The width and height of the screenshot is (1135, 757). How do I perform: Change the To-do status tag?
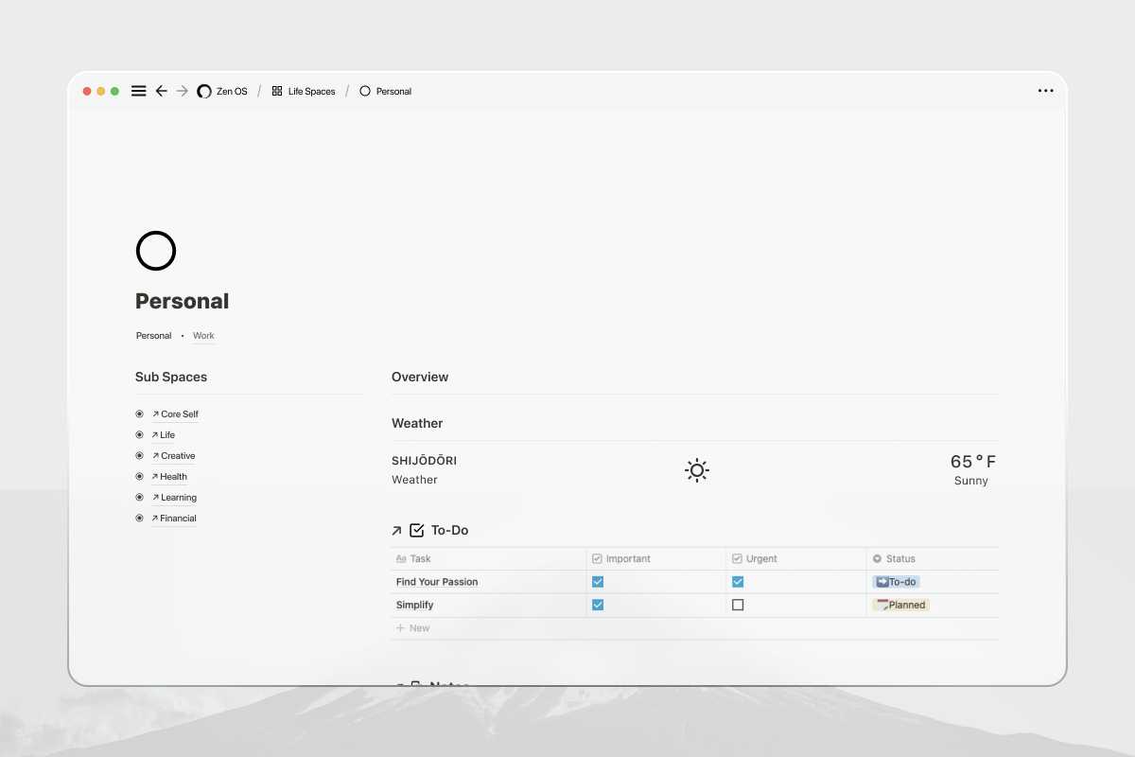point(897,582)
